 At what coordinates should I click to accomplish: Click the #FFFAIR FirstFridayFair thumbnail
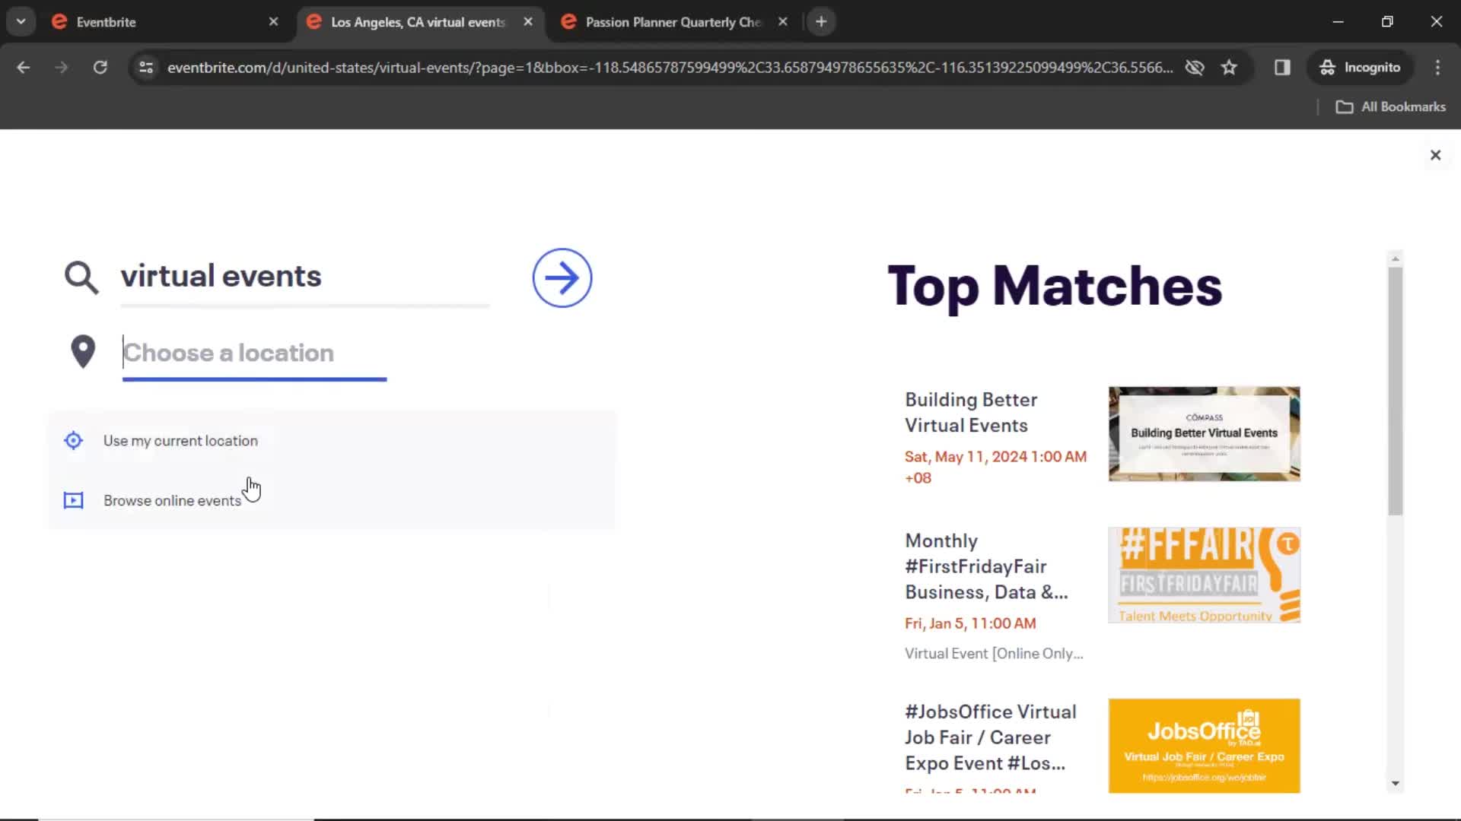[1204, 575]
